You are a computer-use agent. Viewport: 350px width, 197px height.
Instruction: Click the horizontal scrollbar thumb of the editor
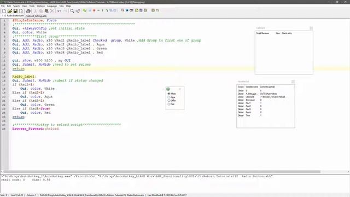point(162,172)
